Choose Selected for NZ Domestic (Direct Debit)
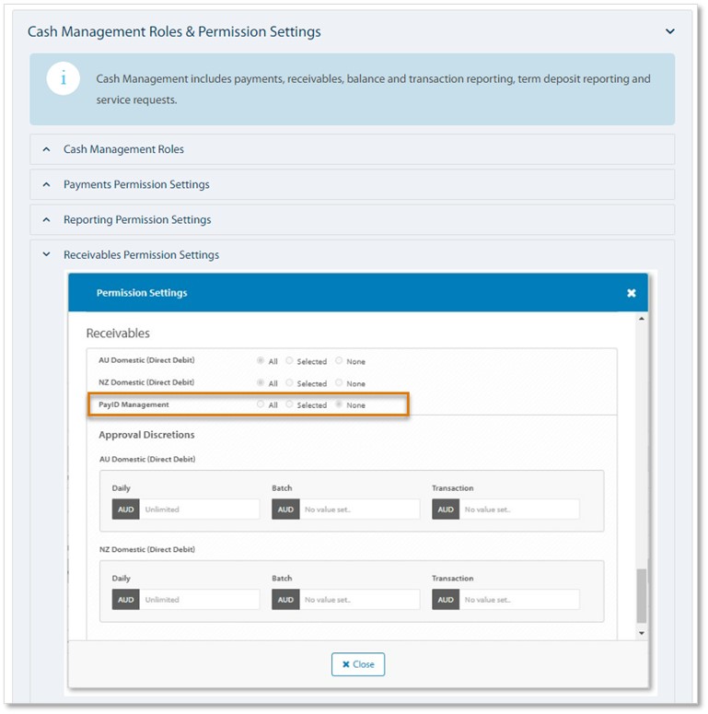708x714 pixels. (289, 383)
